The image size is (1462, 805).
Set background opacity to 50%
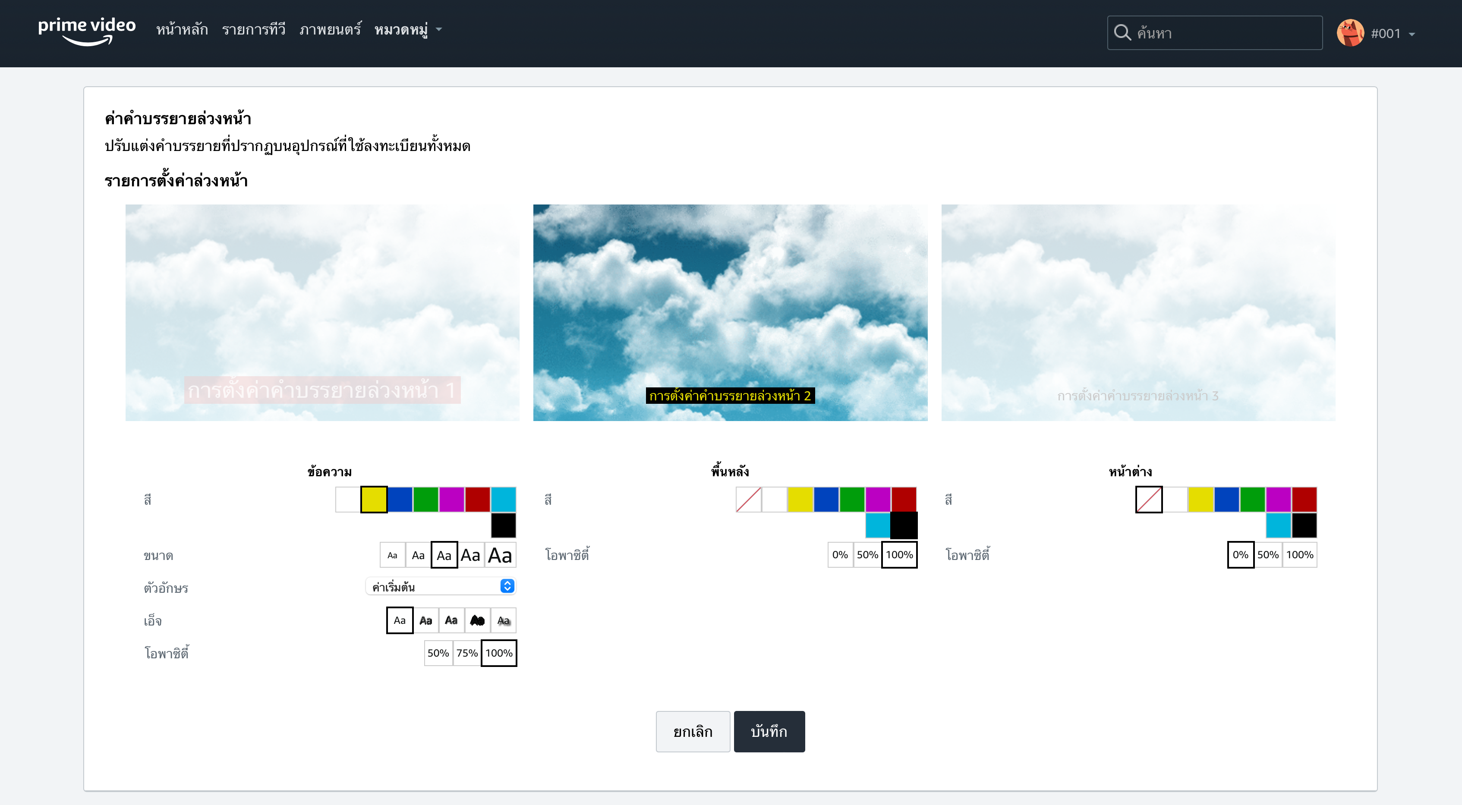point(866,554)
